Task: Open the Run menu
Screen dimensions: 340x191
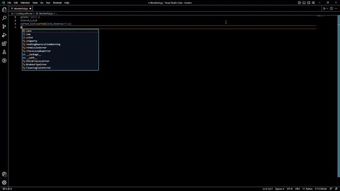Action: click(48, 3)
